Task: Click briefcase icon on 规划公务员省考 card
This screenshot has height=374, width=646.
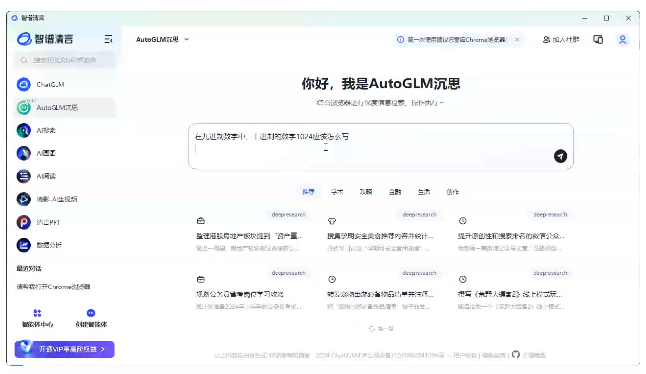Action: [200, 279]
